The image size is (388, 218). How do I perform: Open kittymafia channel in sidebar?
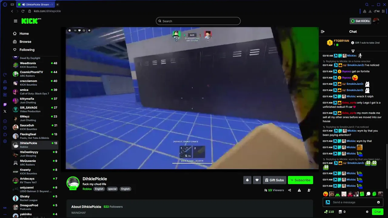pos(35,101)
